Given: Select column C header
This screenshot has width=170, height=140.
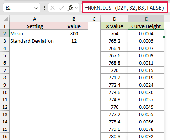Looking at the screenshot, I should tap(94, 19).
